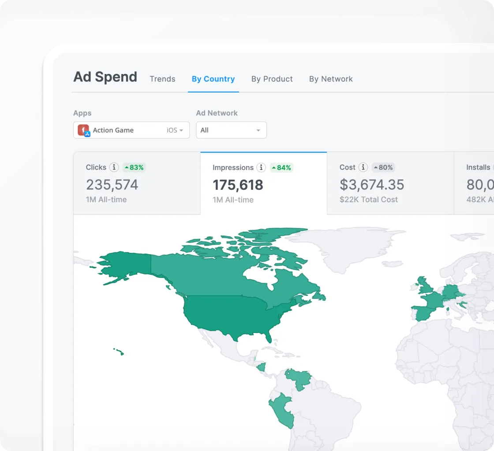Click the 84% impressions change badge

[x=282, y=168]
